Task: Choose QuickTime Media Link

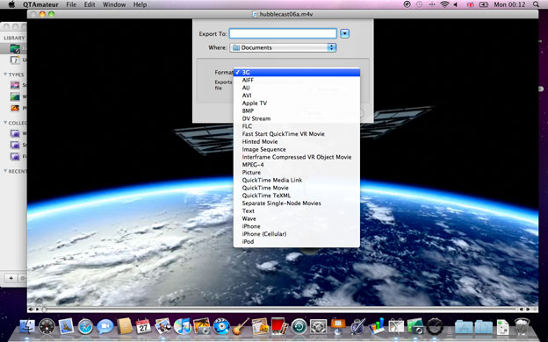Action: point(297,180)
